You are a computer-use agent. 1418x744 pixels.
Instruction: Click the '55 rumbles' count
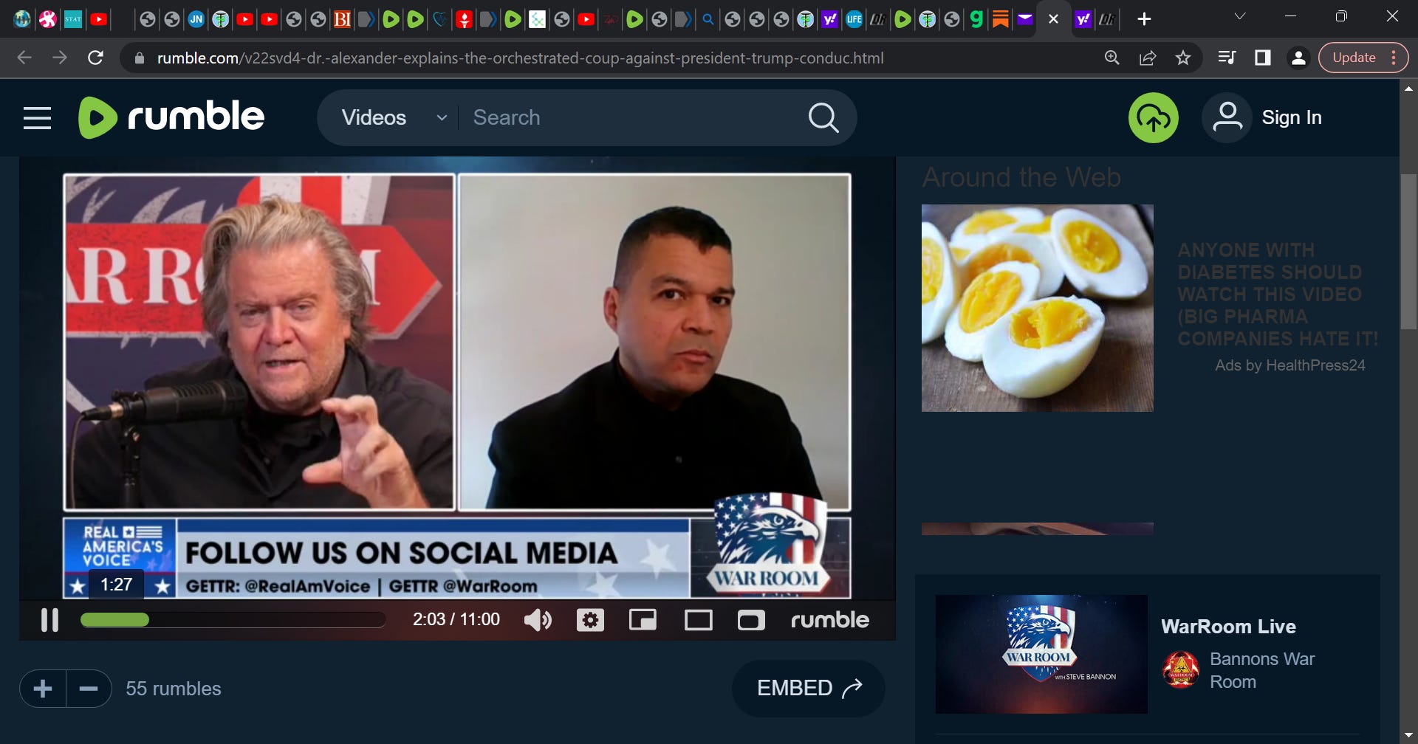point(174,689)
